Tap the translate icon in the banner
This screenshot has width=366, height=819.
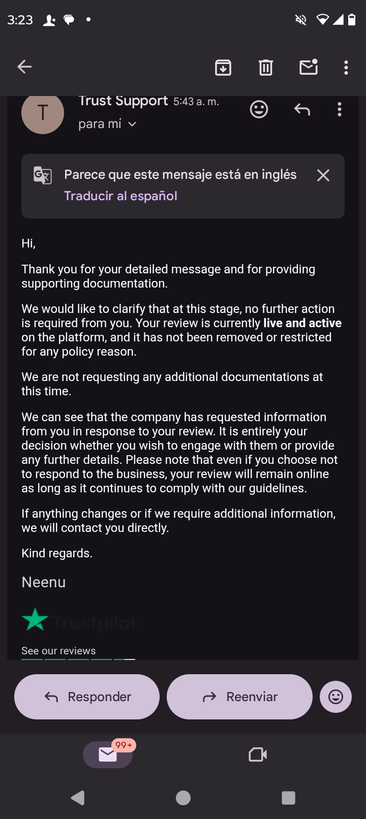(x=43, y=175)
